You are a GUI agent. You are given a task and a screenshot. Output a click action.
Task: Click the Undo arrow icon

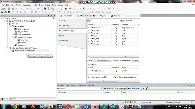[x=17, y=9]
